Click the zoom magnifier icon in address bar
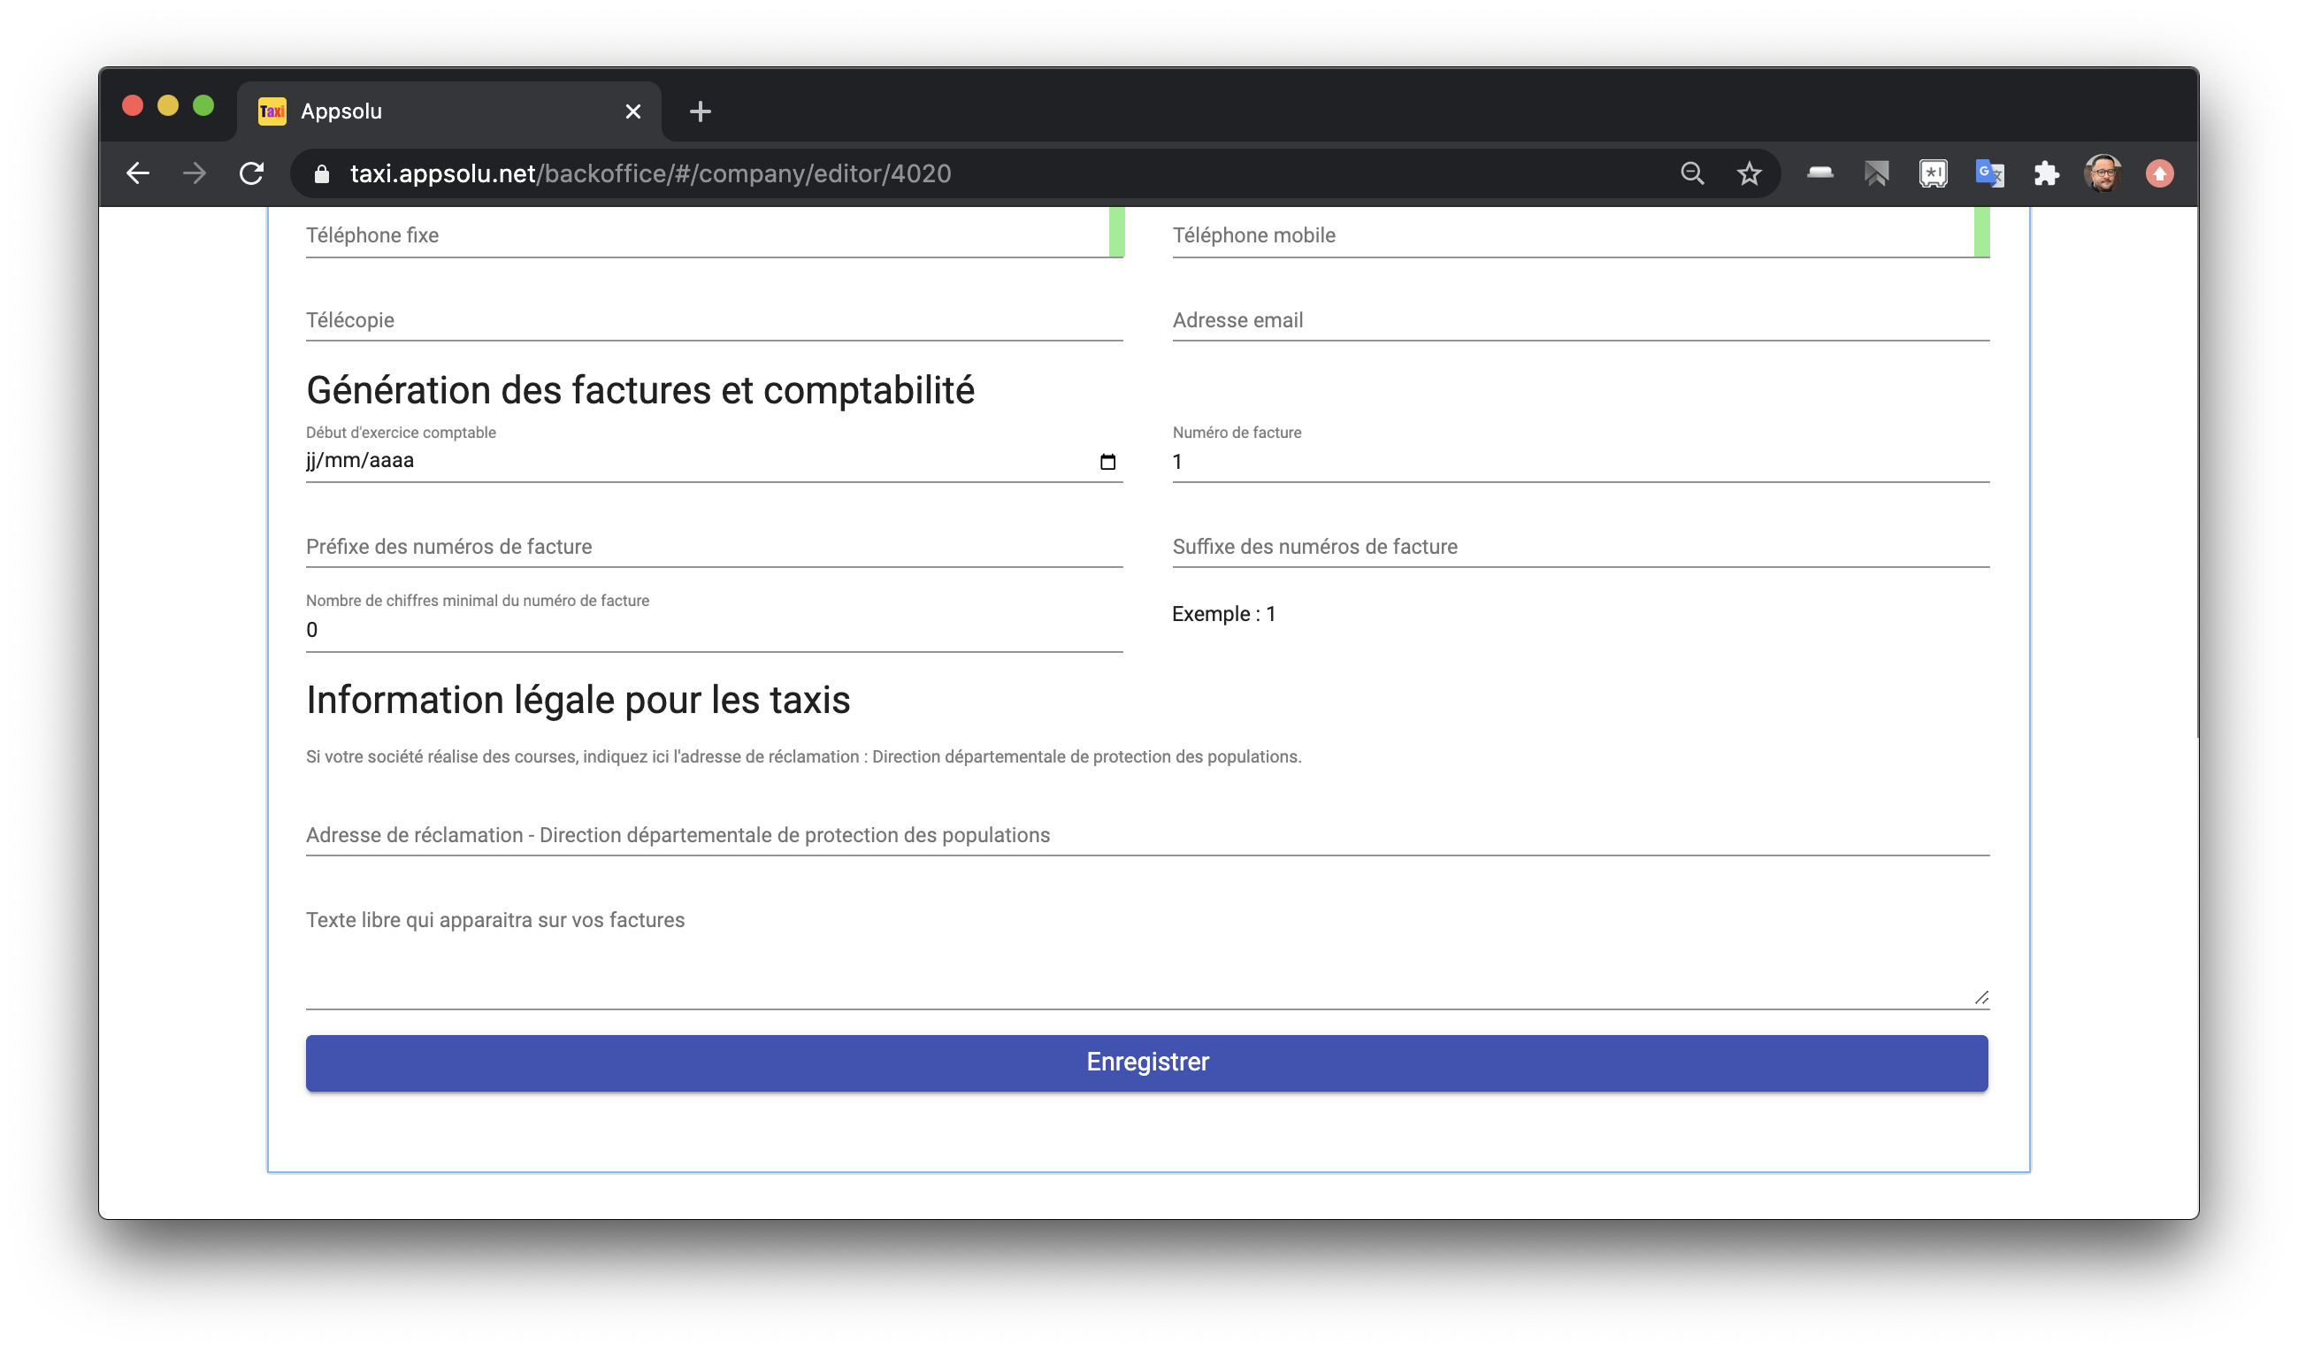This screenshot has width=2298, height=1350. [x=1691, y=173]
